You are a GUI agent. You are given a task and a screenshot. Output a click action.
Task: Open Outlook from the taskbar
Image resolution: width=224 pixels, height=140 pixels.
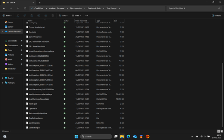135,137
